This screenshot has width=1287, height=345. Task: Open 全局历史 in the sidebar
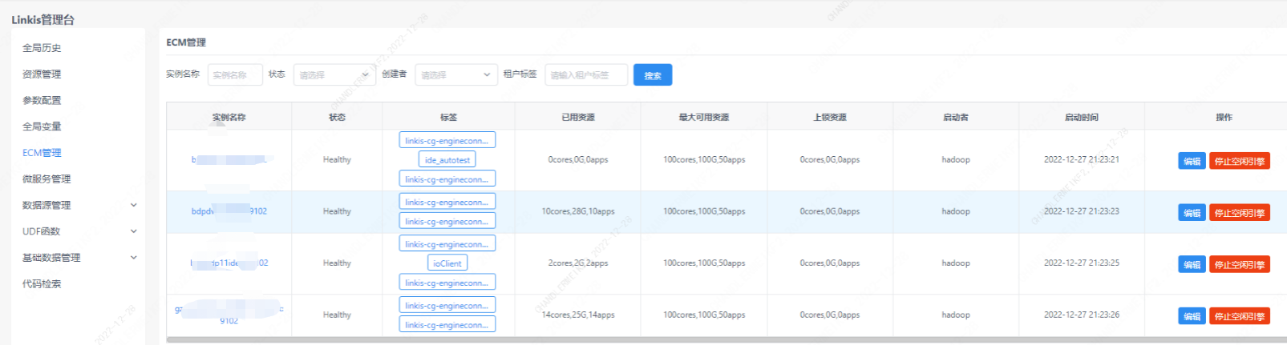click(42, 48)
